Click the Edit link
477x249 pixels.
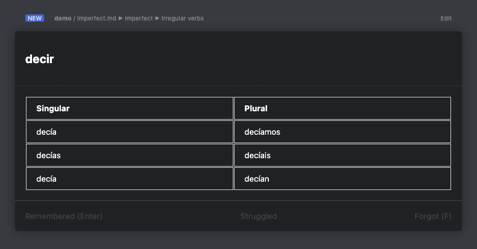(446, 19)
